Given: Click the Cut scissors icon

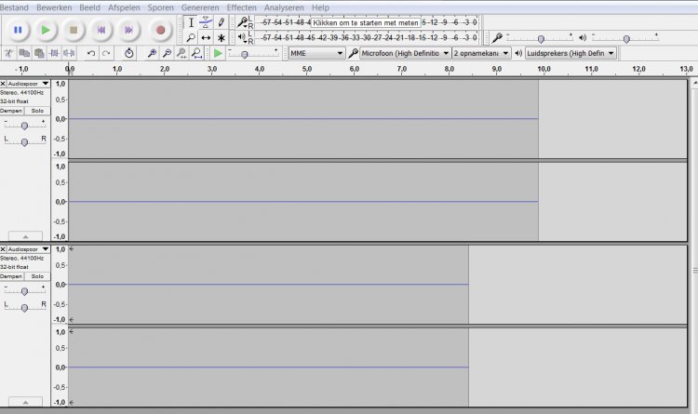Looking at the screenshot, I should (8, 53).
